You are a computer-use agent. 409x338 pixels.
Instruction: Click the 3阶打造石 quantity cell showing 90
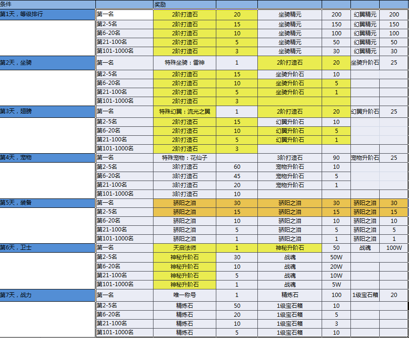click(336, 158)
